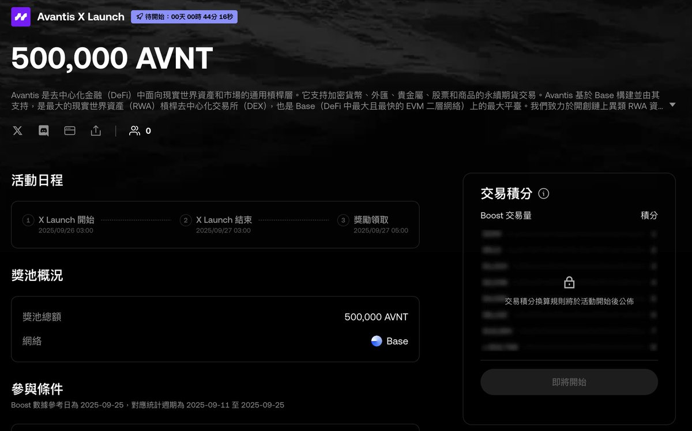Click the 即將開始 button
The height and width of the screenshot is (431, 692).
click(x=569, y=382)
